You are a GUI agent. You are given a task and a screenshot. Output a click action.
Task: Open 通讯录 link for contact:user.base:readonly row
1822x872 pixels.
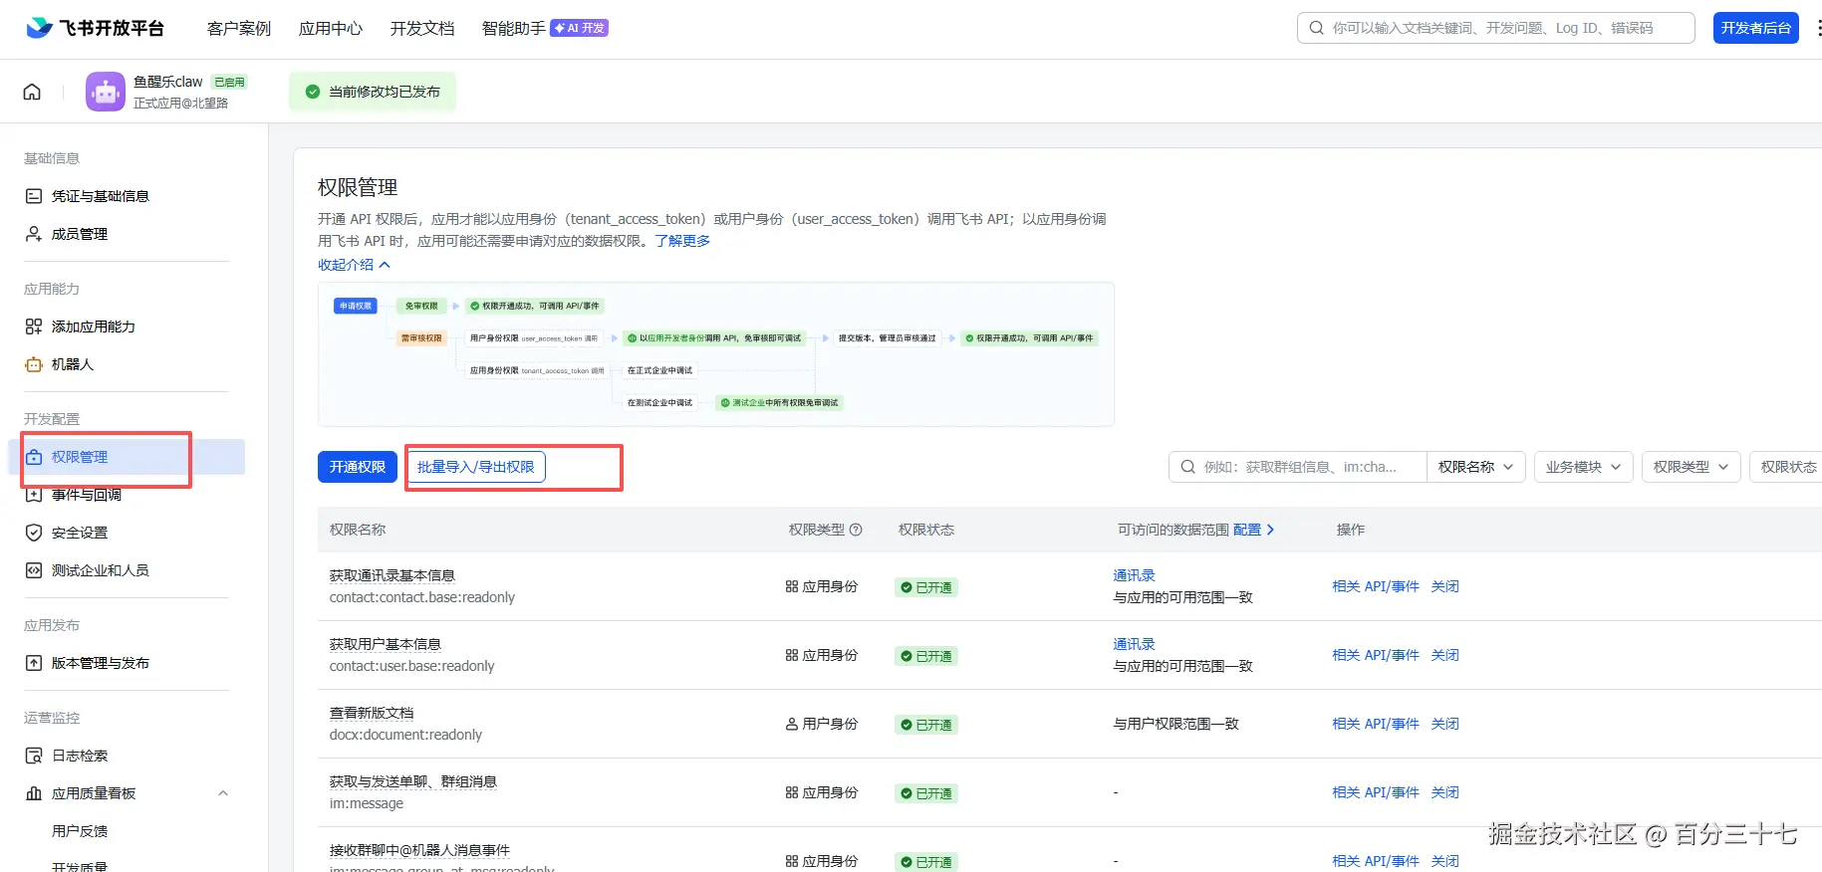point(1134,644)
